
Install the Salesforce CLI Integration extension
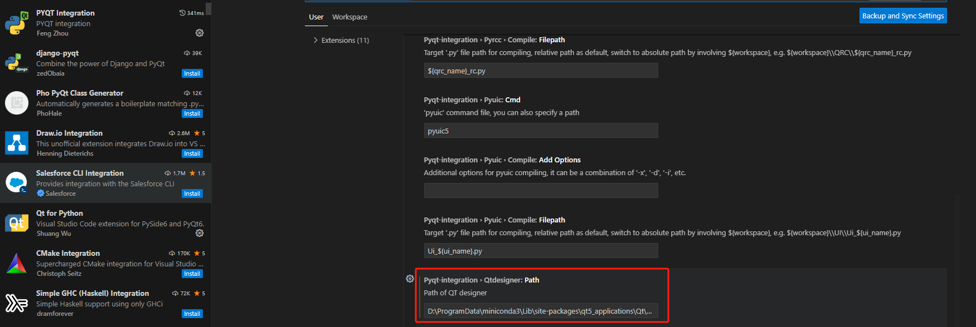[192, 194]
